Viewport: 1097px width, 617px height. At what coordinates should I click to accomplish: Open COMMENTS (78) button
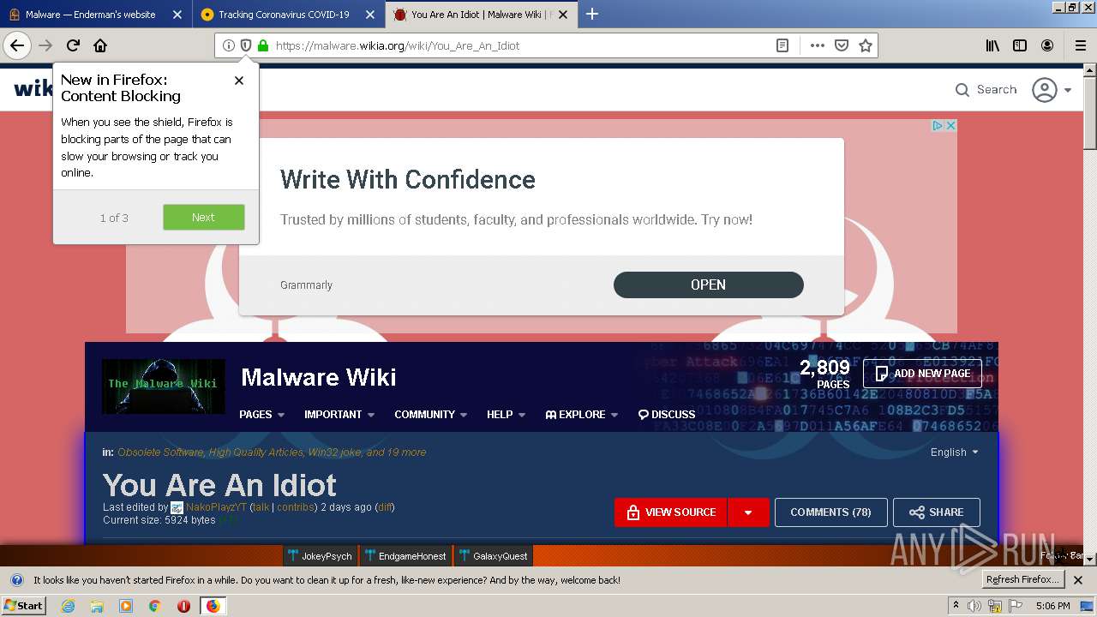tap(830, 512)
